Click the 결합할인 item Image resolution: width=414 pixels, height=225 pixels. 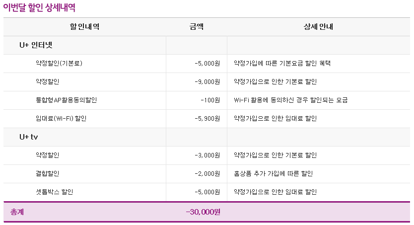tap(48, 174)
